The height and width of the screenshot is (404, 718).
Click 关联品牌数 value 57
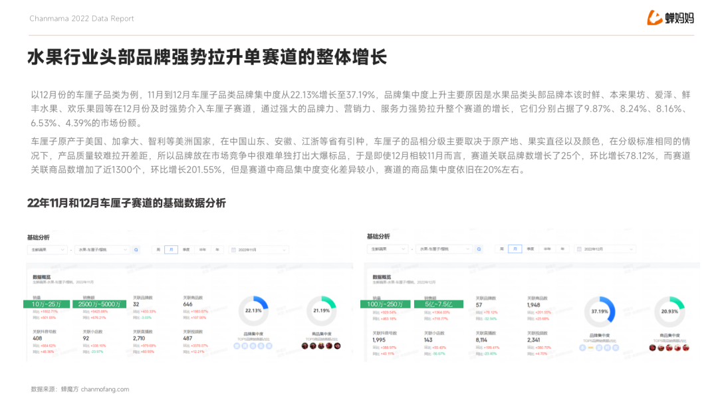click(x=479, y=305)
